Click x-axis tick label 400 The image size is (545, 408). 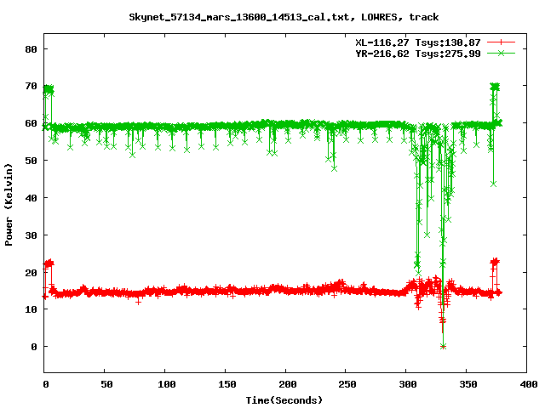529,384
